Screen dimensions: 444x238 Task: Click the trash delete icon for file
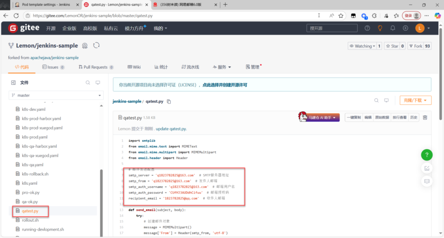425,117
